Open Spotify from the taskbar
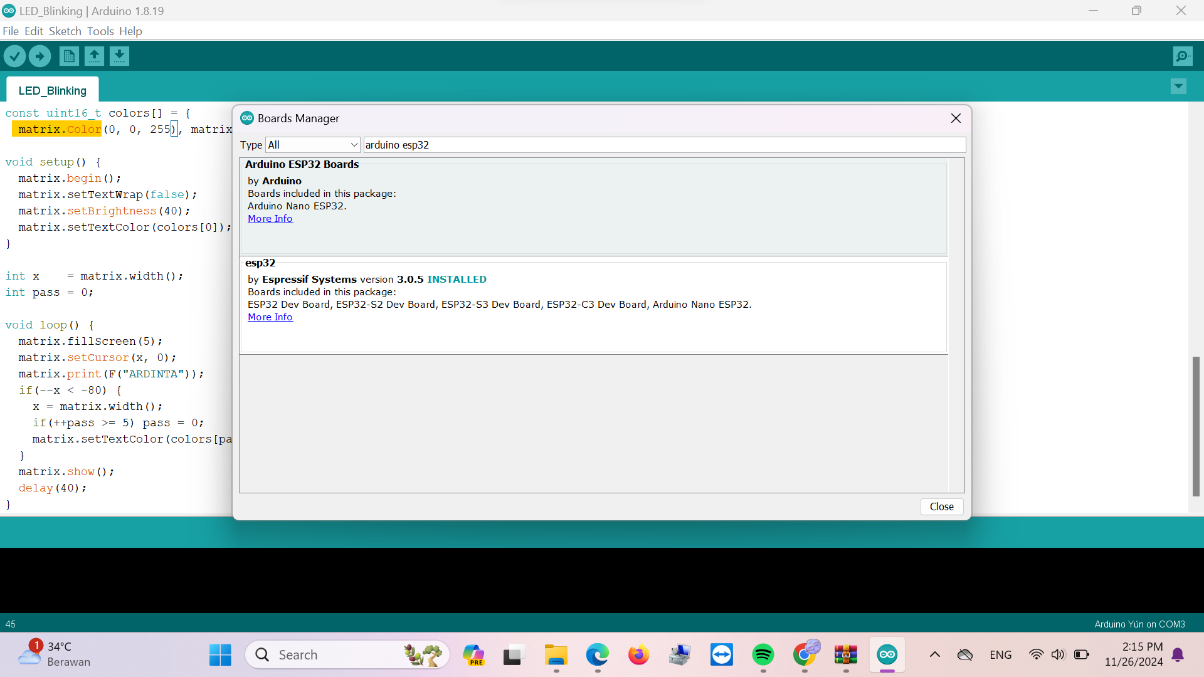This screenshot has height=677, width=1204. 763,655
